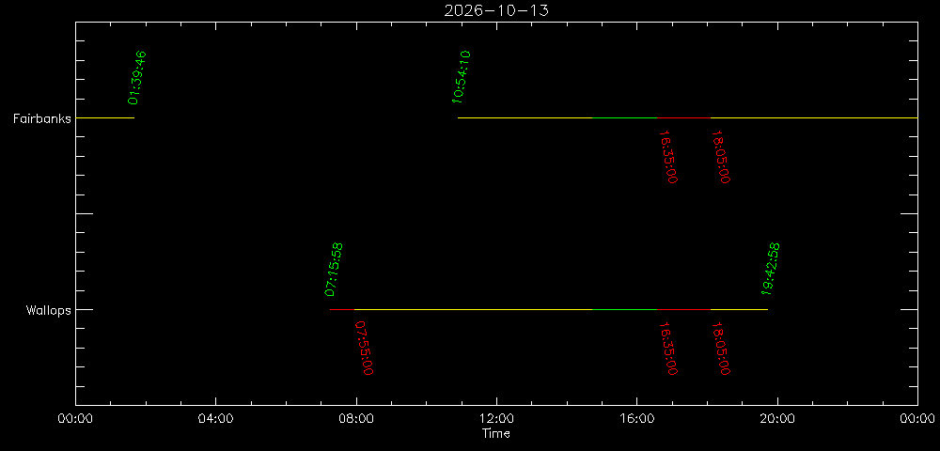Click Wallops 16:35:00 red label
The width and height of the screenshot is (940, 451).
click(x=667, y=349)
